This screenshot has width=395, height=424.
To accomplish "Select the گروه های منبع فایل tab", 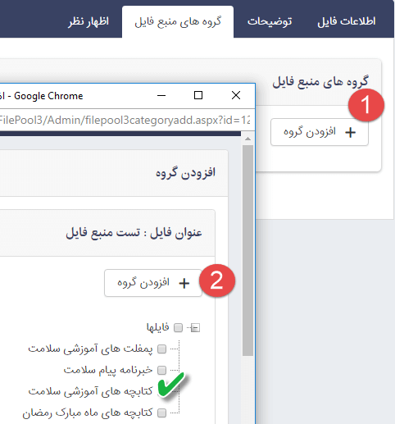I will 178,21.
